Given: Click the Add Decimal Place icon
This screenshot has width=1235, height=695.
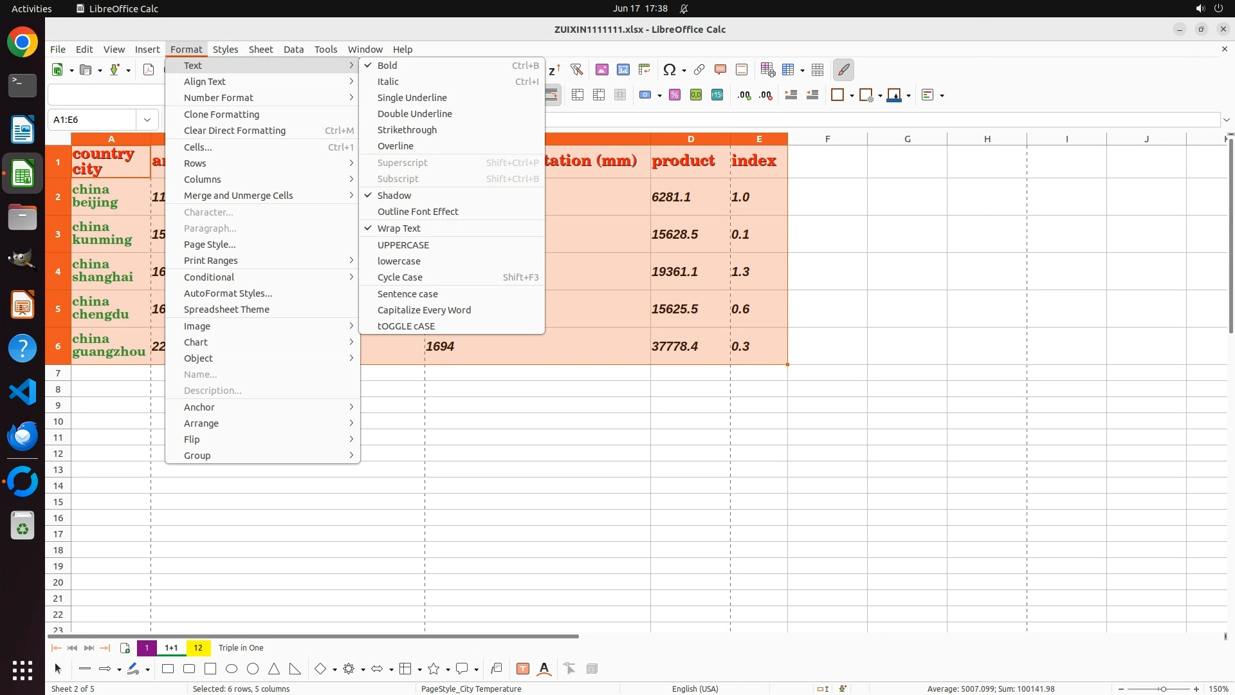Looking at the screenshot, I should coord(744,95).
